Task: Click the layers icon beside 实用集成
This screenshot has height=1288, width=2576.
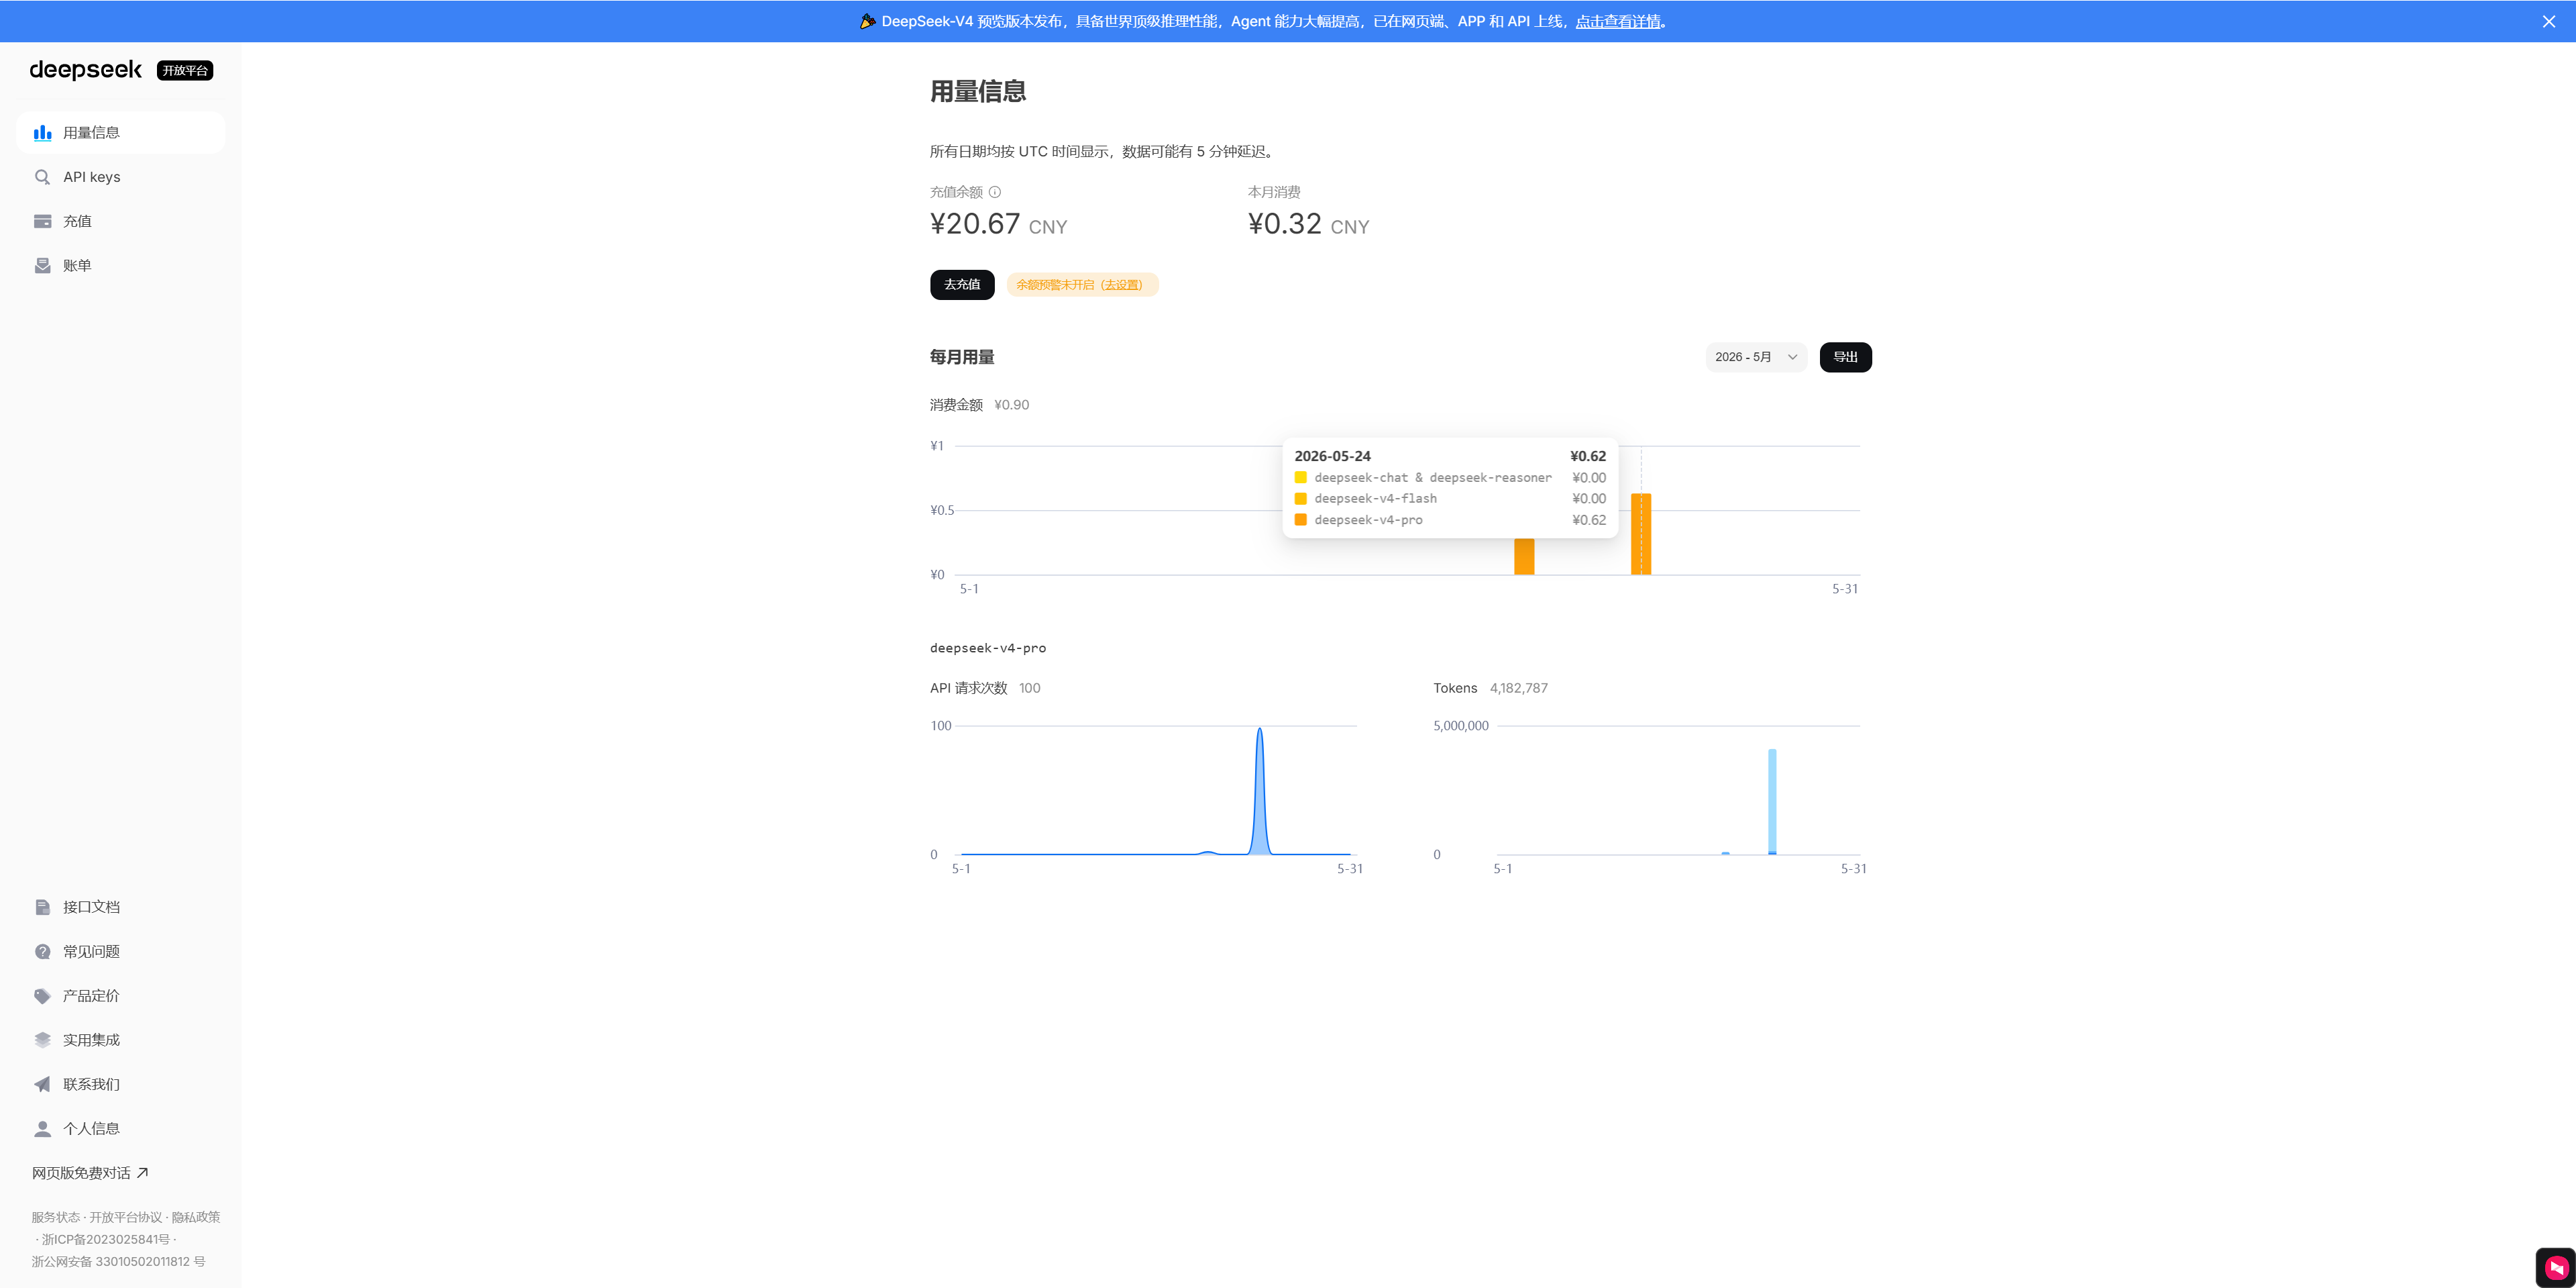Action: point(42,1040)
